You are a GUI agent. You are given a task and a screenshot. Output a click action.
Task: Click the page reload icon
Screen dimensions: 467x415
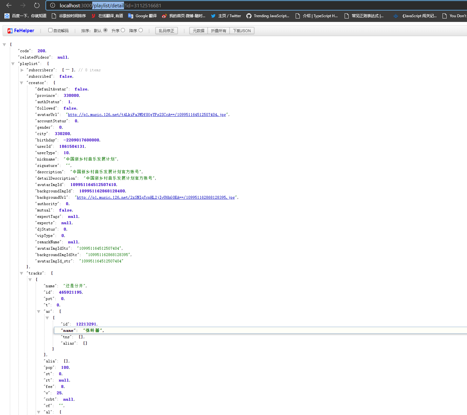click(x=36, y=5)
